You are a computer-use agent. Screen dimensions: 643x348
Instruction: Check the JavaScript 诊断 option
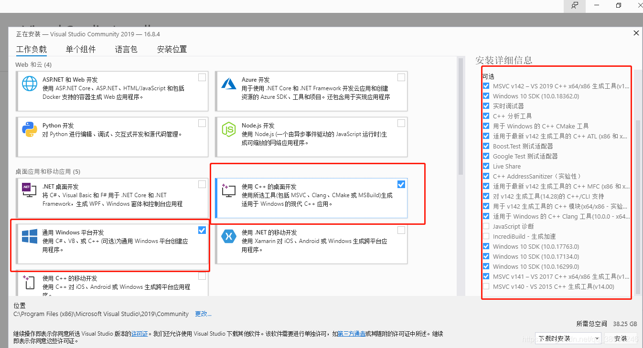tap(486, 226)
